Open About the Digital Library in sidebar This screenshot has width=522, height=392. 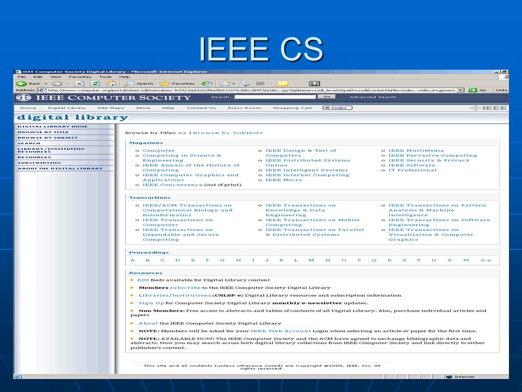tap(60, 168)
